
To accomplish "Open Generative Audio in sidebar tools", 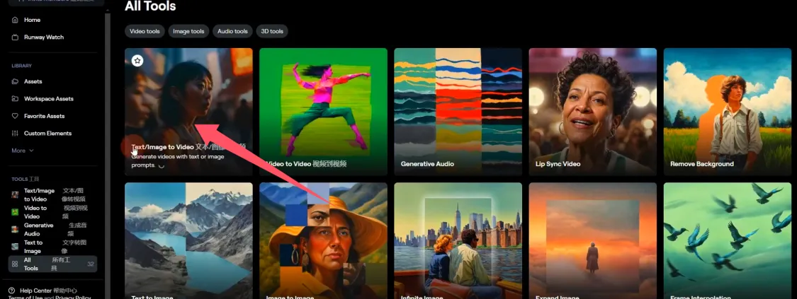I will pos(38,229).
